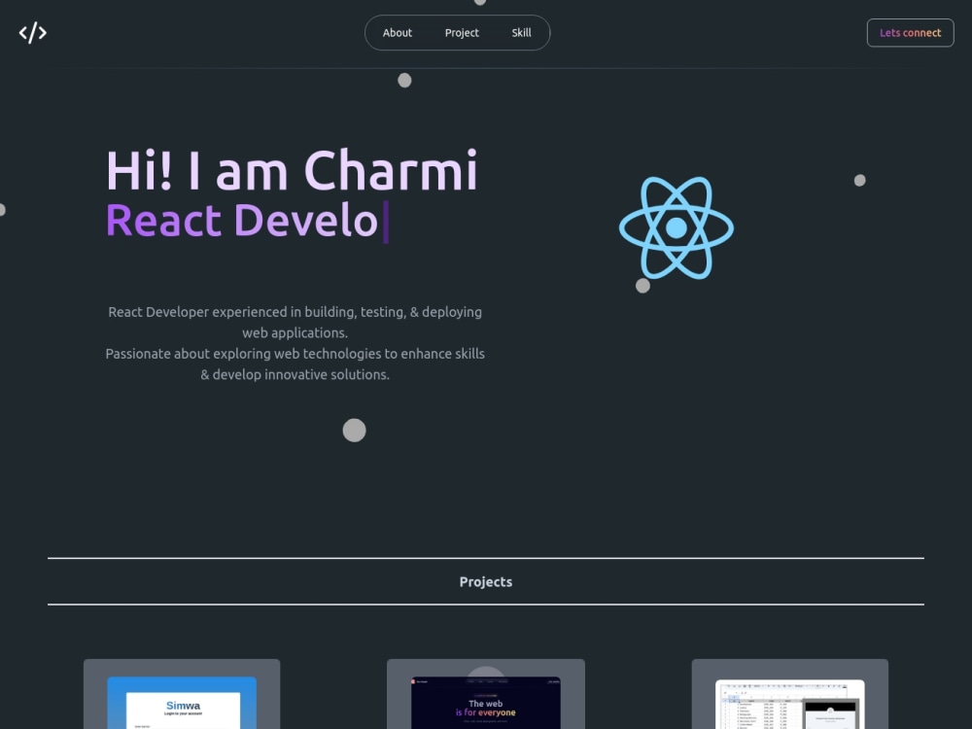Click the code logo in the top-left corner

pos(32,32)
